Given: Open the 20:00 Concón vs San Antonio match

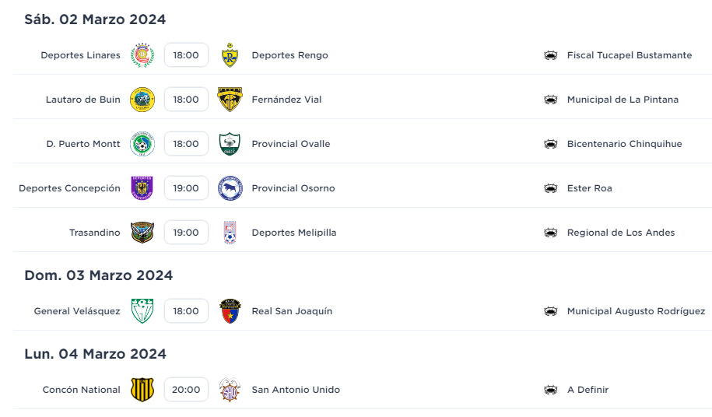Looking at the screenshot, I should pos(186,390).
